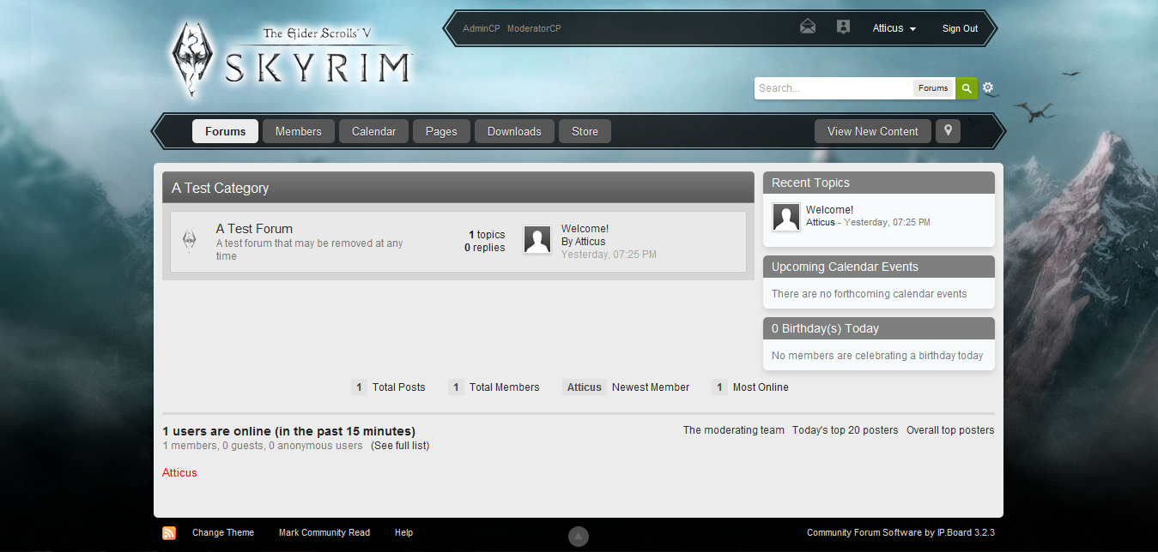The image size is (1158, 552).
Task: Open the Store tab
Action: [585, 131]
